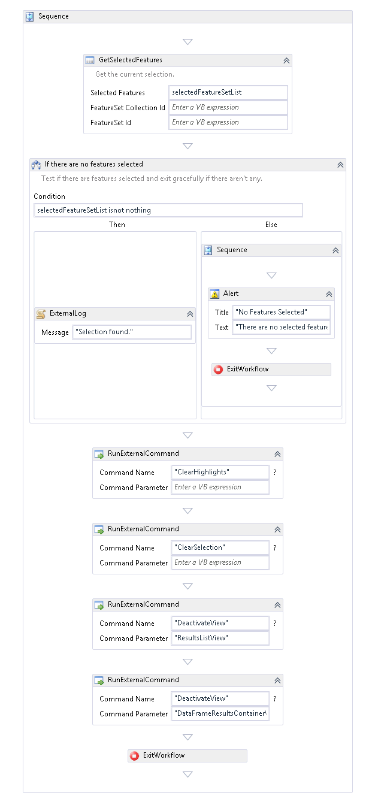Click insert triangle between Alert and ExitWorkflow
Image resolution: width=375 pixels, height=805 pixels.
[271, 351]
